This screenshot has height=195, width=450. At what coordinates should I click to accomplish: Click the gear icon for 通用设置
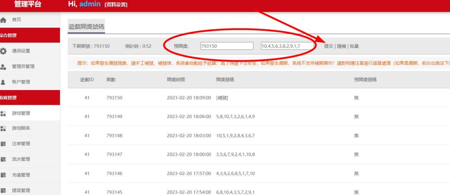click(4, 51)
